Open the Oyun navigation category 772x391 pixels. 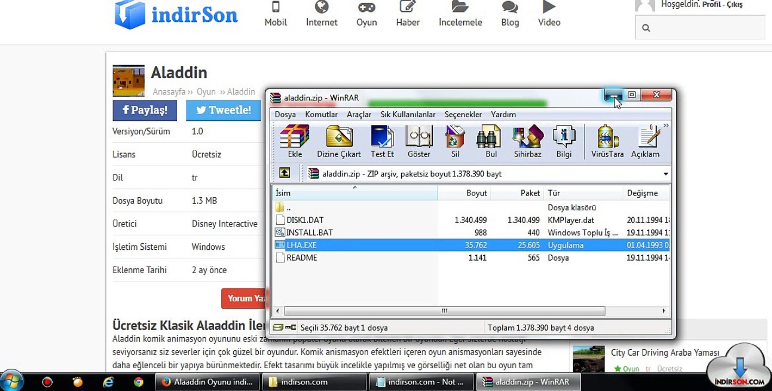(366, 15)
